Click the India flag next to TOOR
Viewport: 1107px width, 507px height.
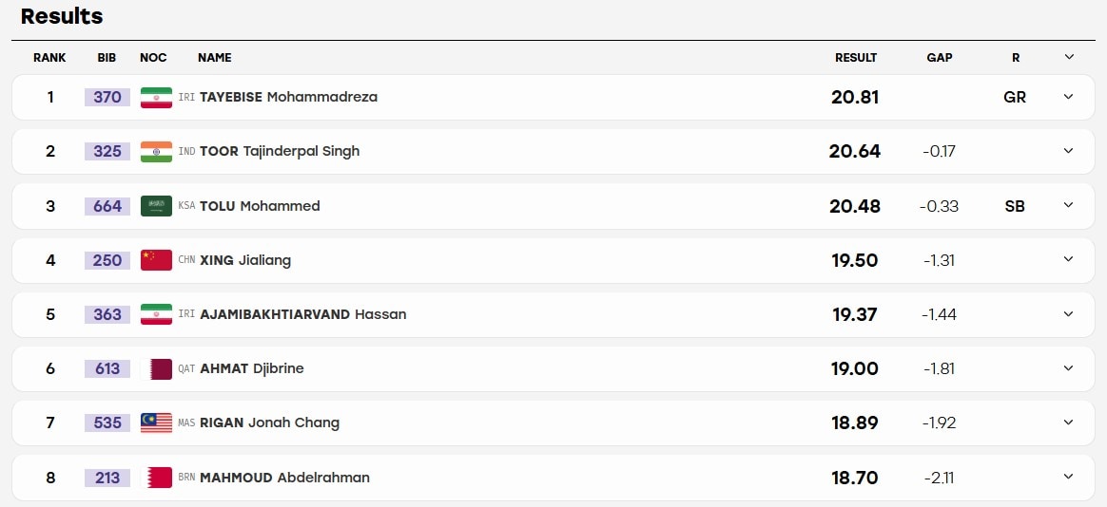156,152
